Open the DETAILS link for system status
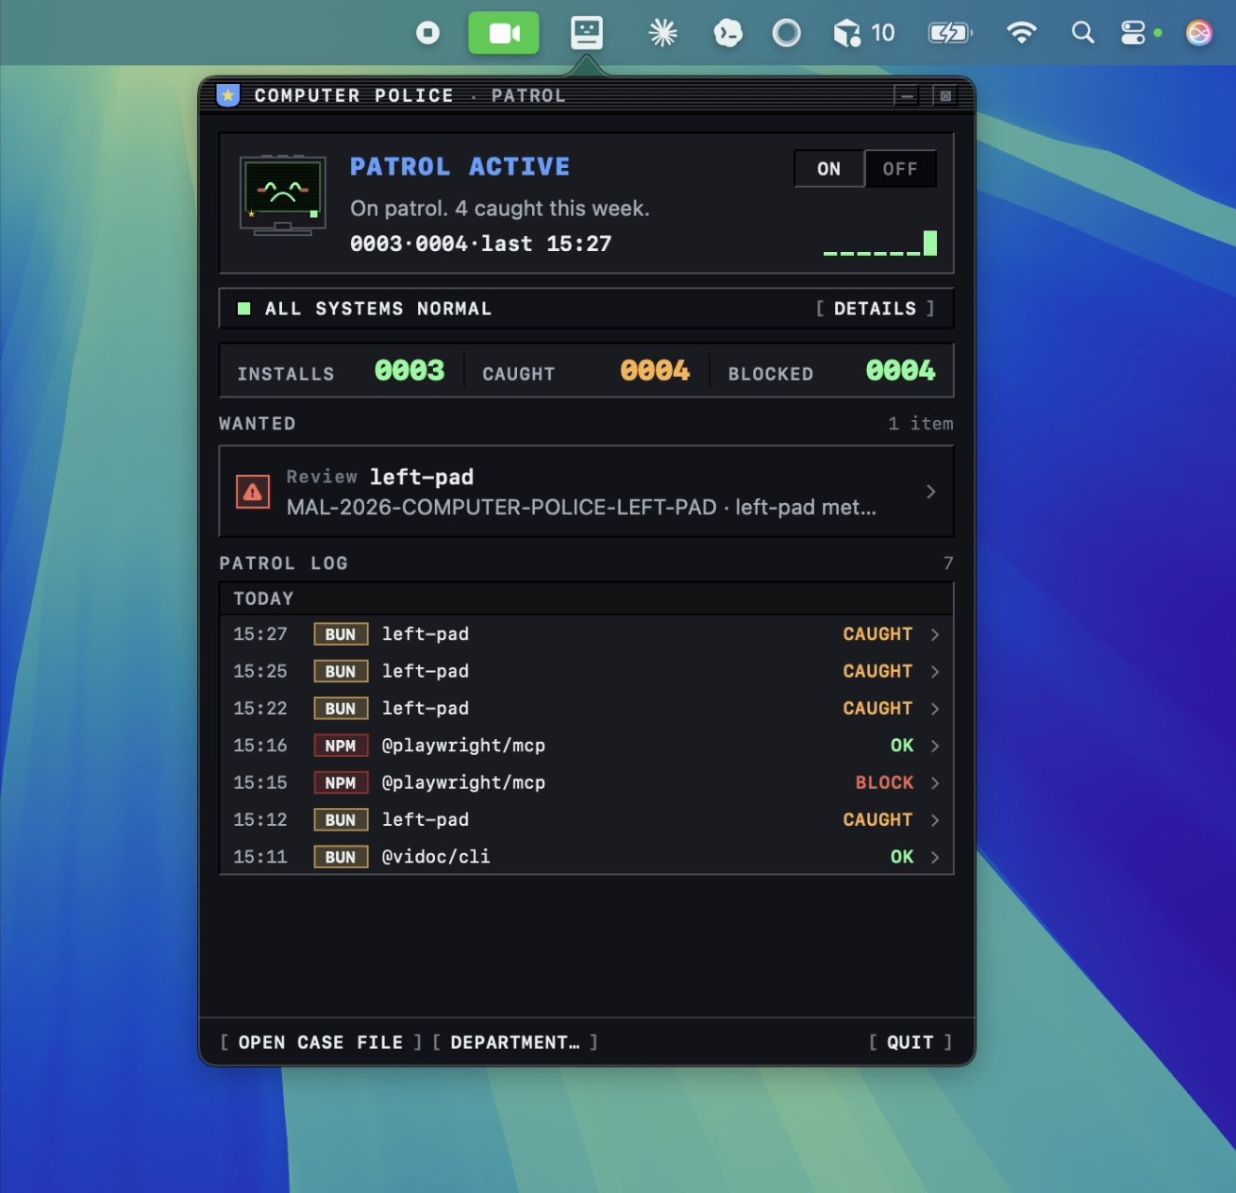Screen dimensions: 1236x1193 [876, 309]
